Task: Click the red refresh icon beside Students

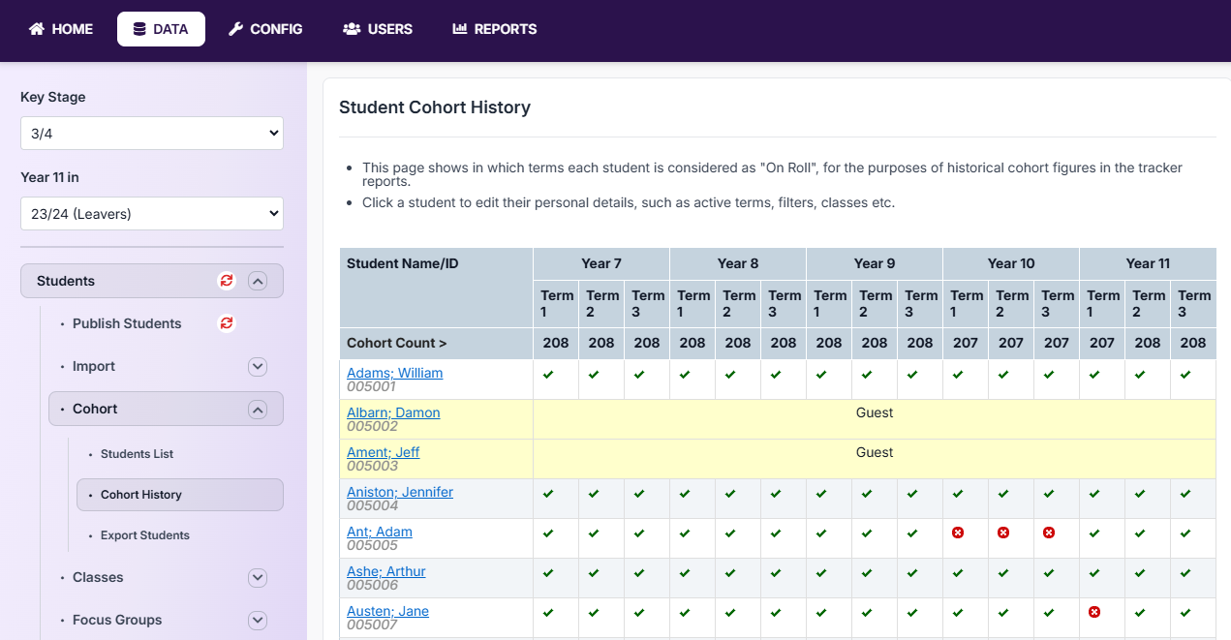Action: pos(227,281)
